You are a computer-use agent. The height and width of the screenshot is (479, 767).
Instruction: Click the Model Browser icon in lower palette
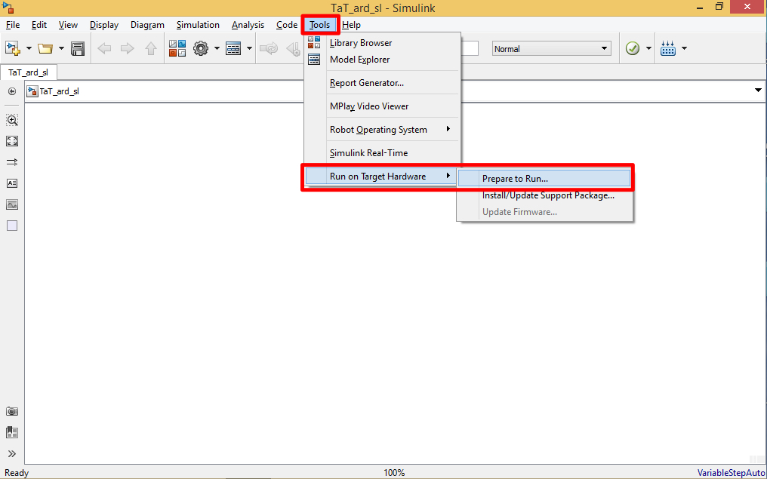[12, 432]
